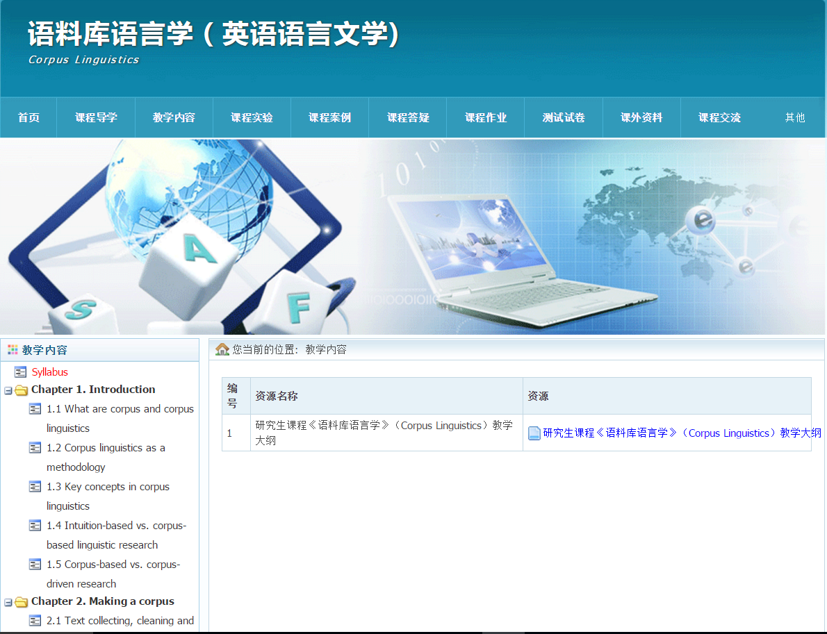Click the document icon next to Syllabus
Viewport: 827px width, 634px height.
tap(21, 372)
